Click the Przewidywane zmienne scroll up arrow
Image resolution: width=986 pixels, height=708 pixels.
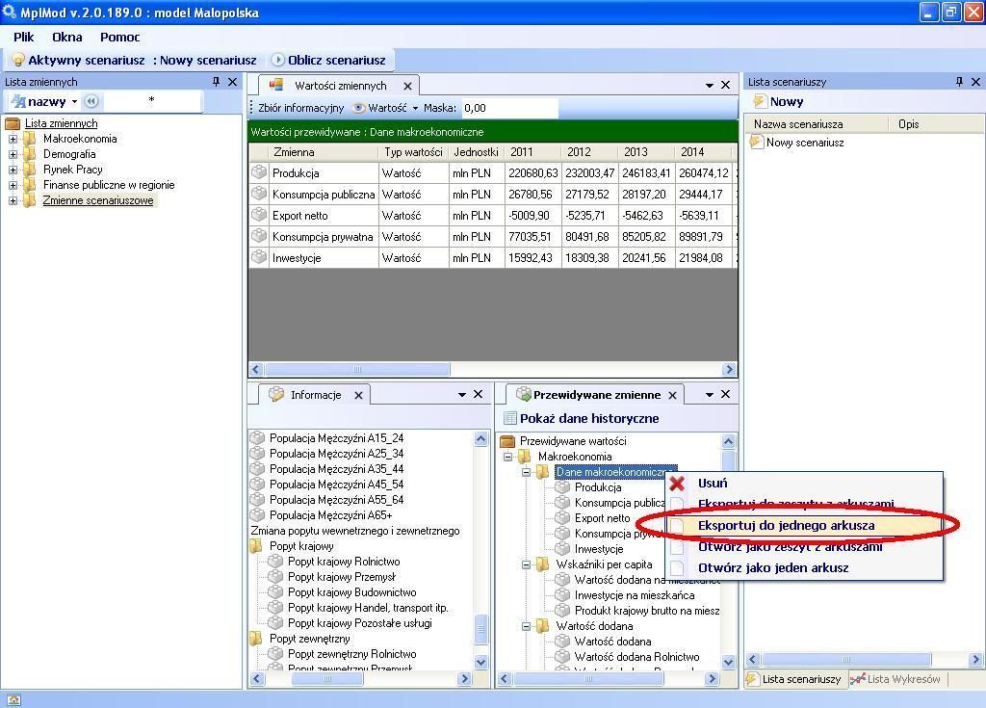pyautogui.click(x=728, y=440)
